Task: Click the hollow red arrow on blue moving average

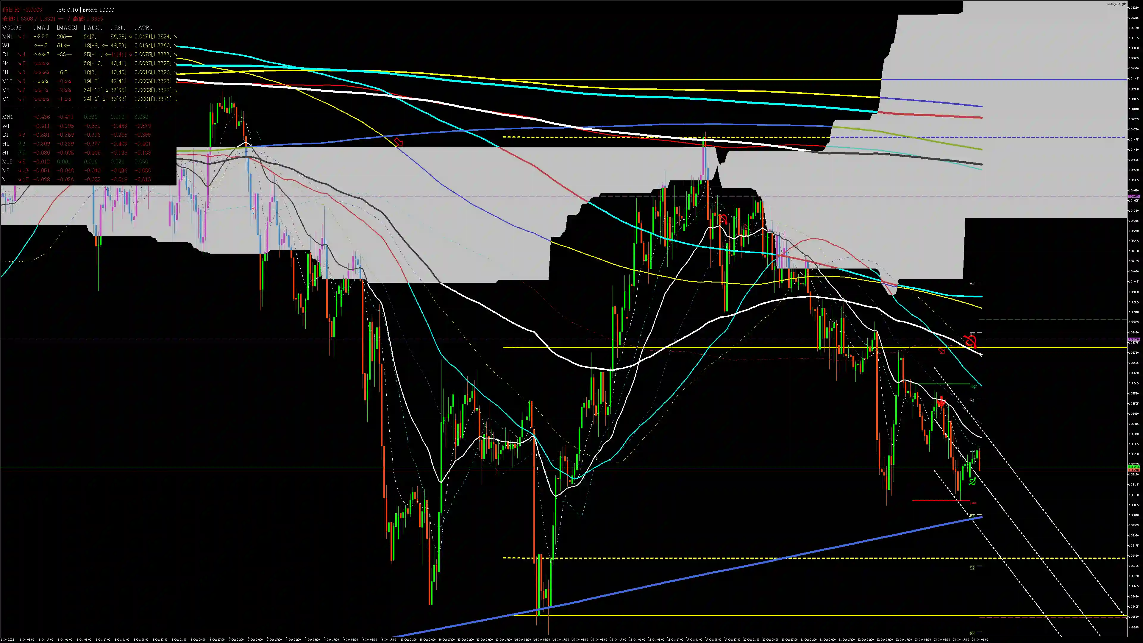Action: tap(399, 142)
